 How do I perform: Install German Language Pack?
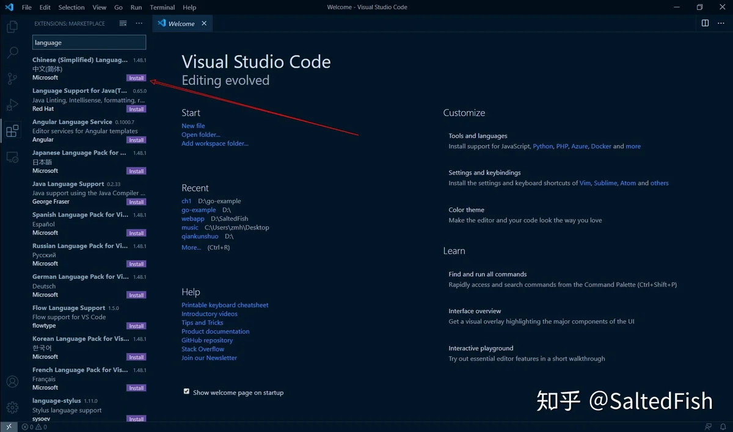(x=136, y=295)
